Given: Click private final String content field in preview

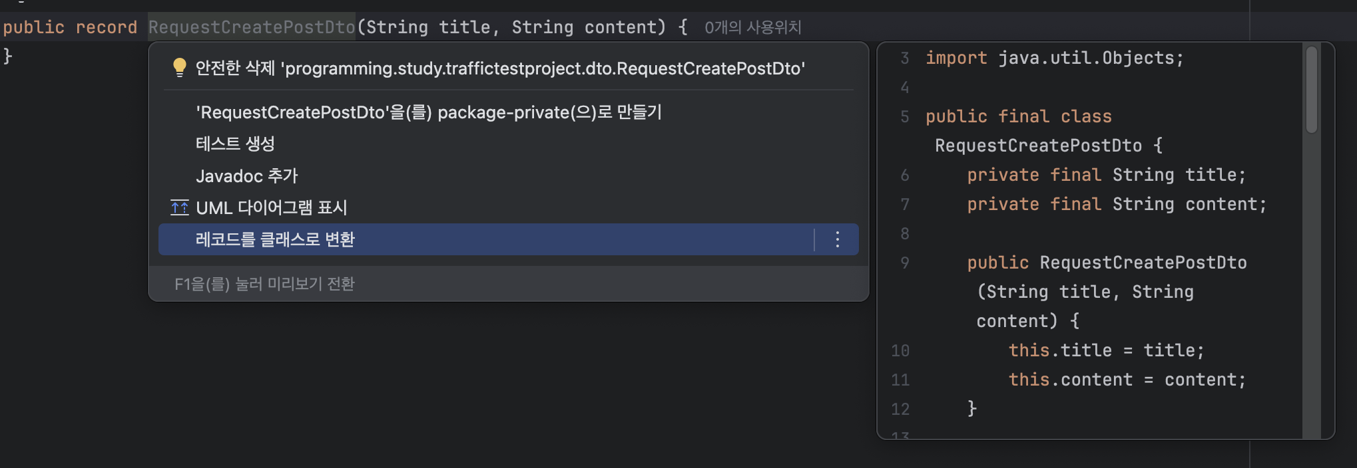Looking at the screenshot, I should point(1117,204).
